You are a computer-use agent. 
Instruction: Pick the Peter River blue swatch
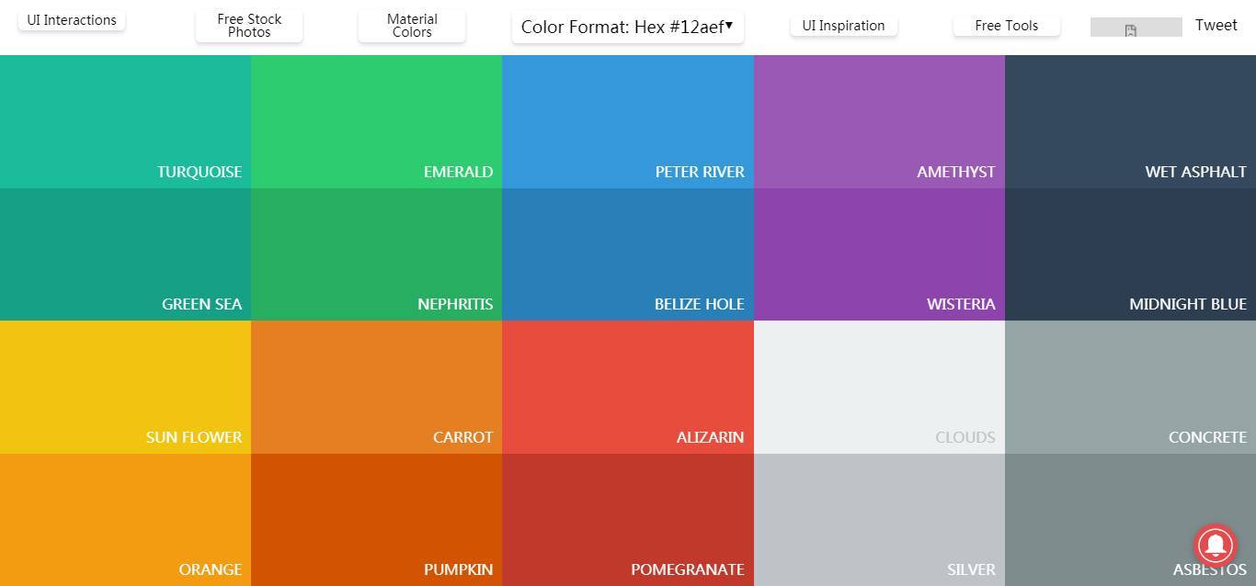627,121
